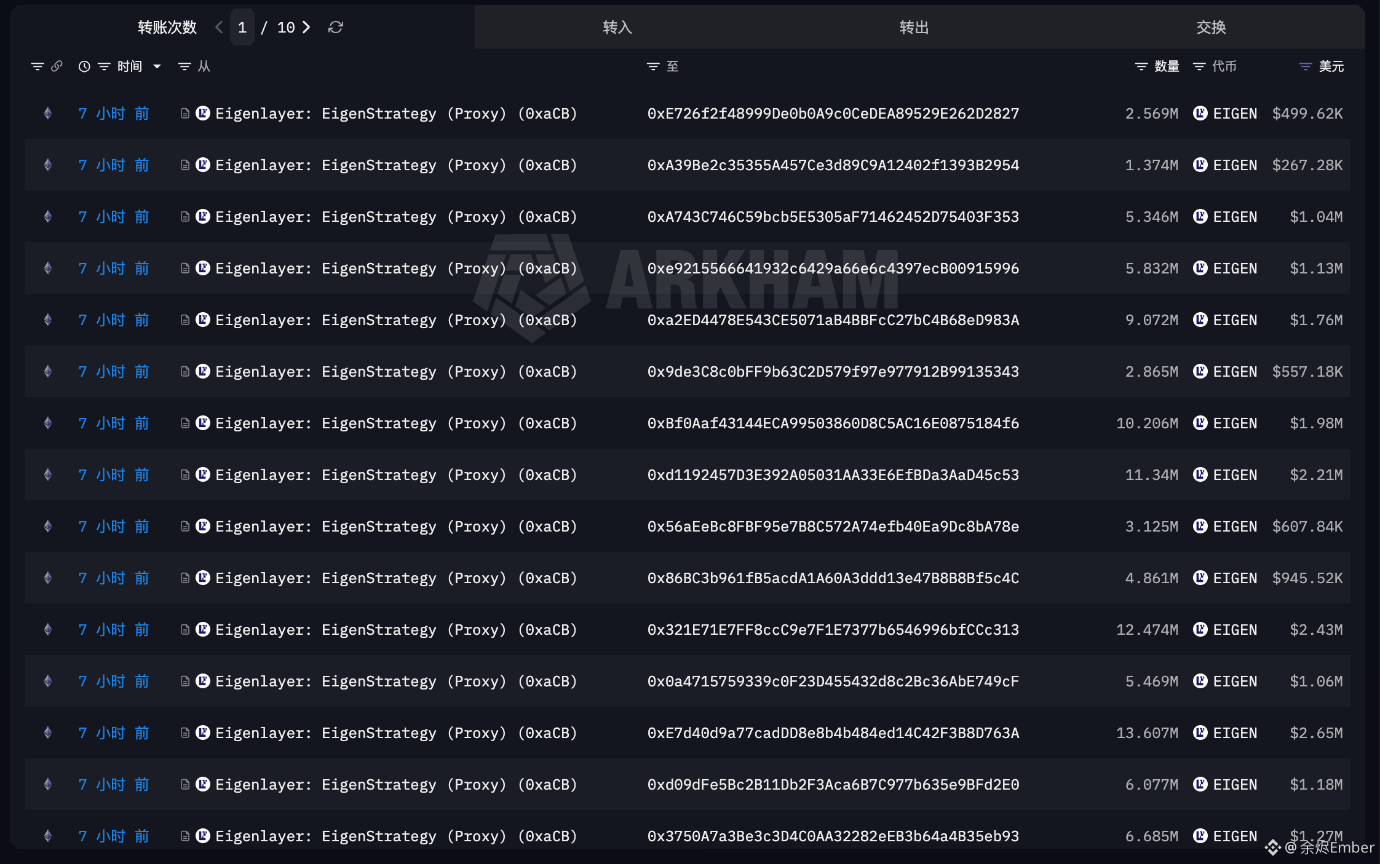
Task: Click the EIGEN token on the $945.52K row
Action: 1235,578
